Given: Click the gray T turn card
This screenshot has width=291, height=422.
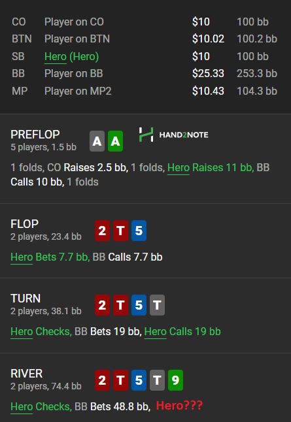Looking at the screenshot, I should point(157,305).
